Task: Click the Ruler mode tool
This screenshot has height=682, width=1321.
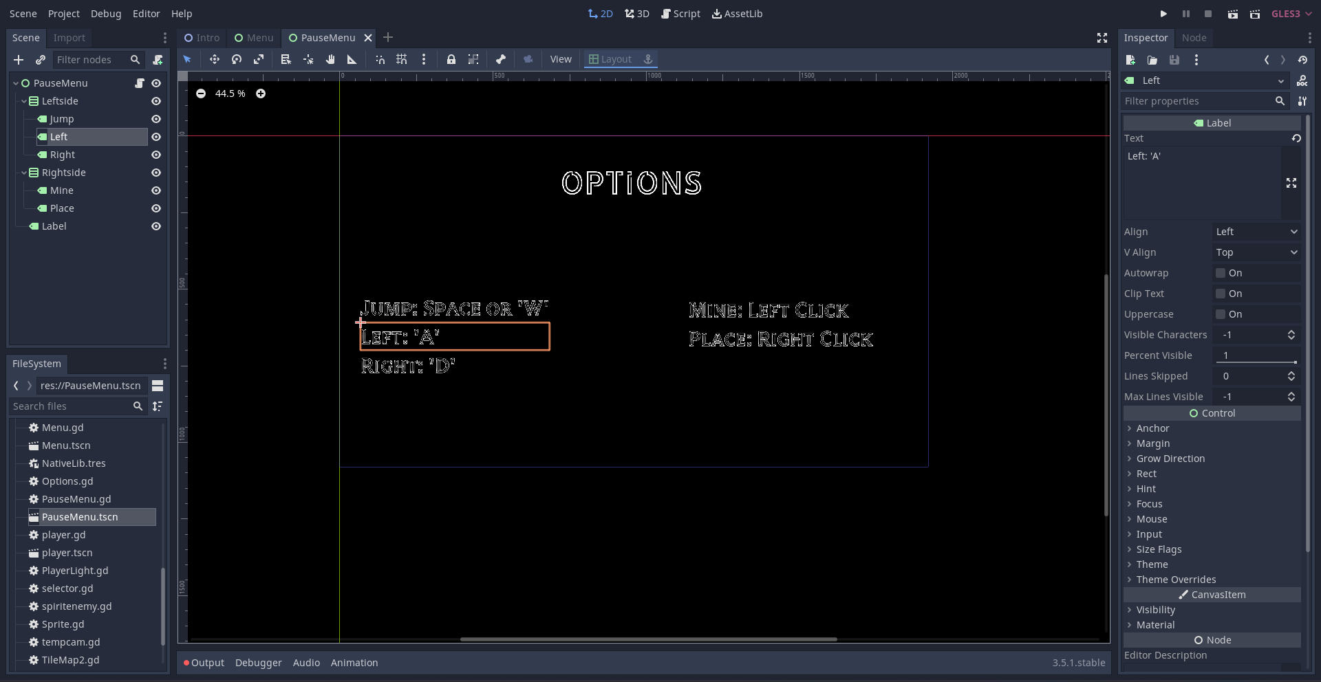Action: coord(352,60)
